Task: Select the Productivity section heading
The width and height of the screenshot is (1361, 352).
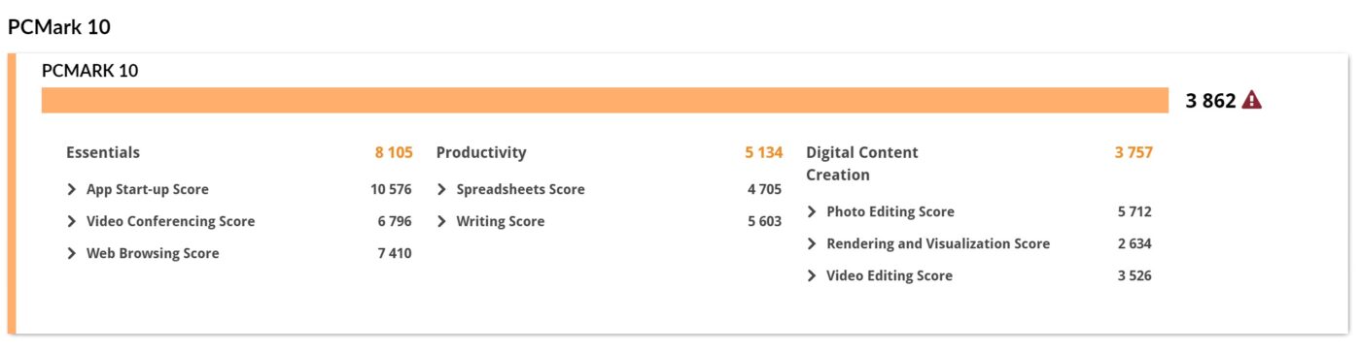Action: [x=481, y=152]
